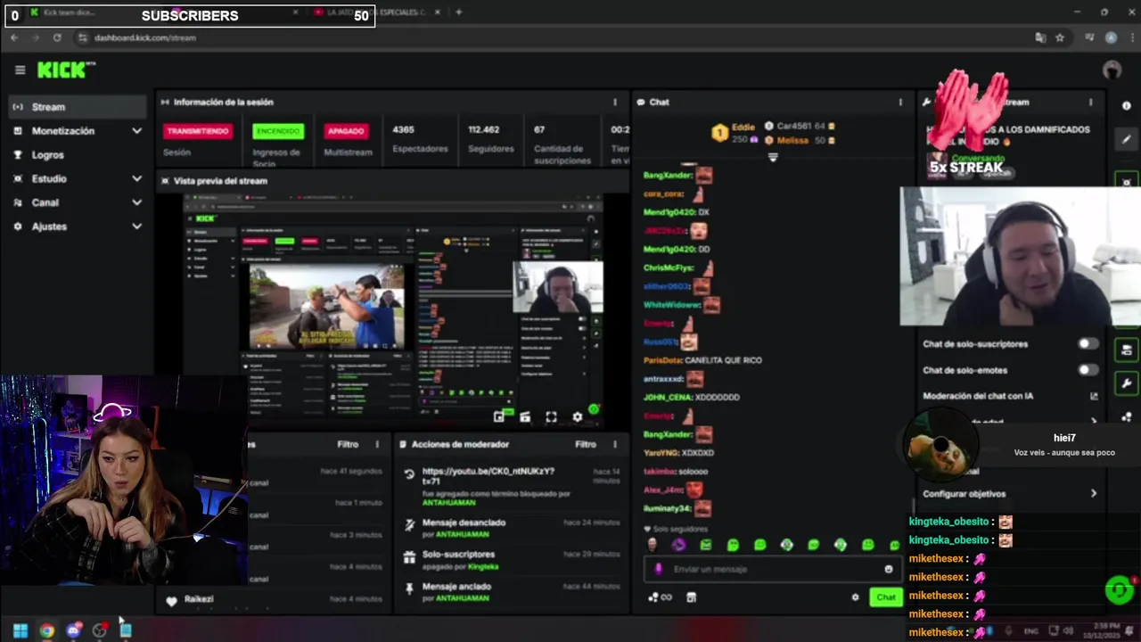
Task: Go back with the browser back arrow
Action: click(14, 37)
